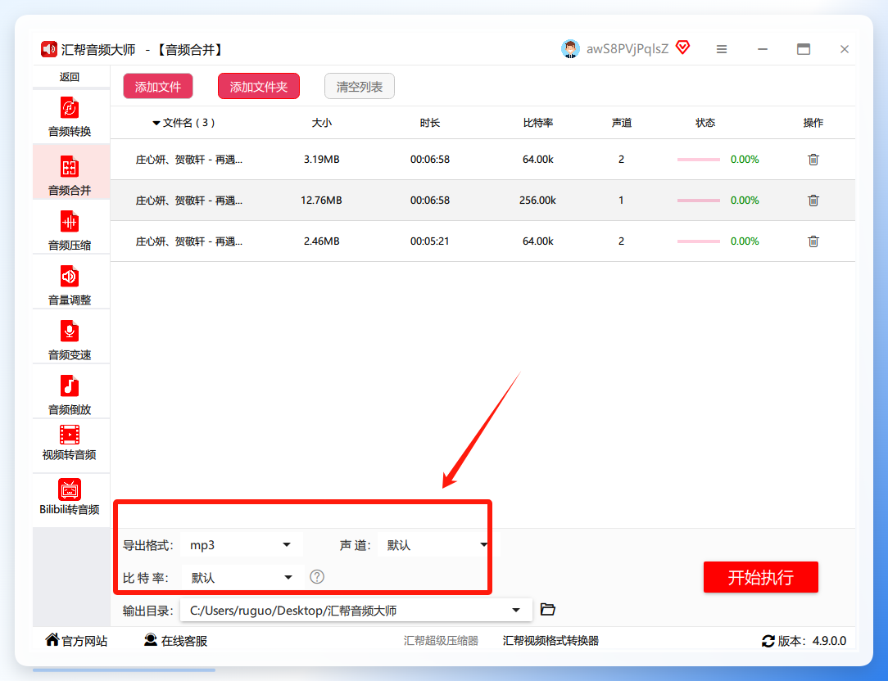
Task: Open the 汇帮视频格式转换器 link
Action: point(550,640)
